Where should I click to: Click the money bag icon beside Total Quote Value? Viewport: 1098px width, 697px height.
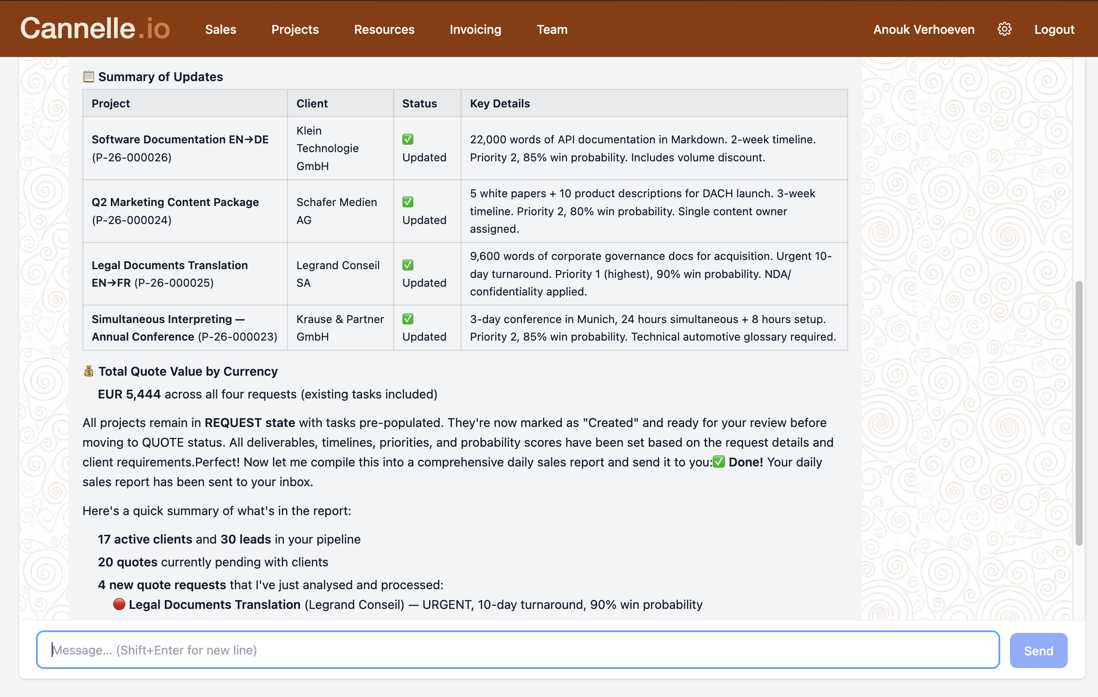pos(89,371)
